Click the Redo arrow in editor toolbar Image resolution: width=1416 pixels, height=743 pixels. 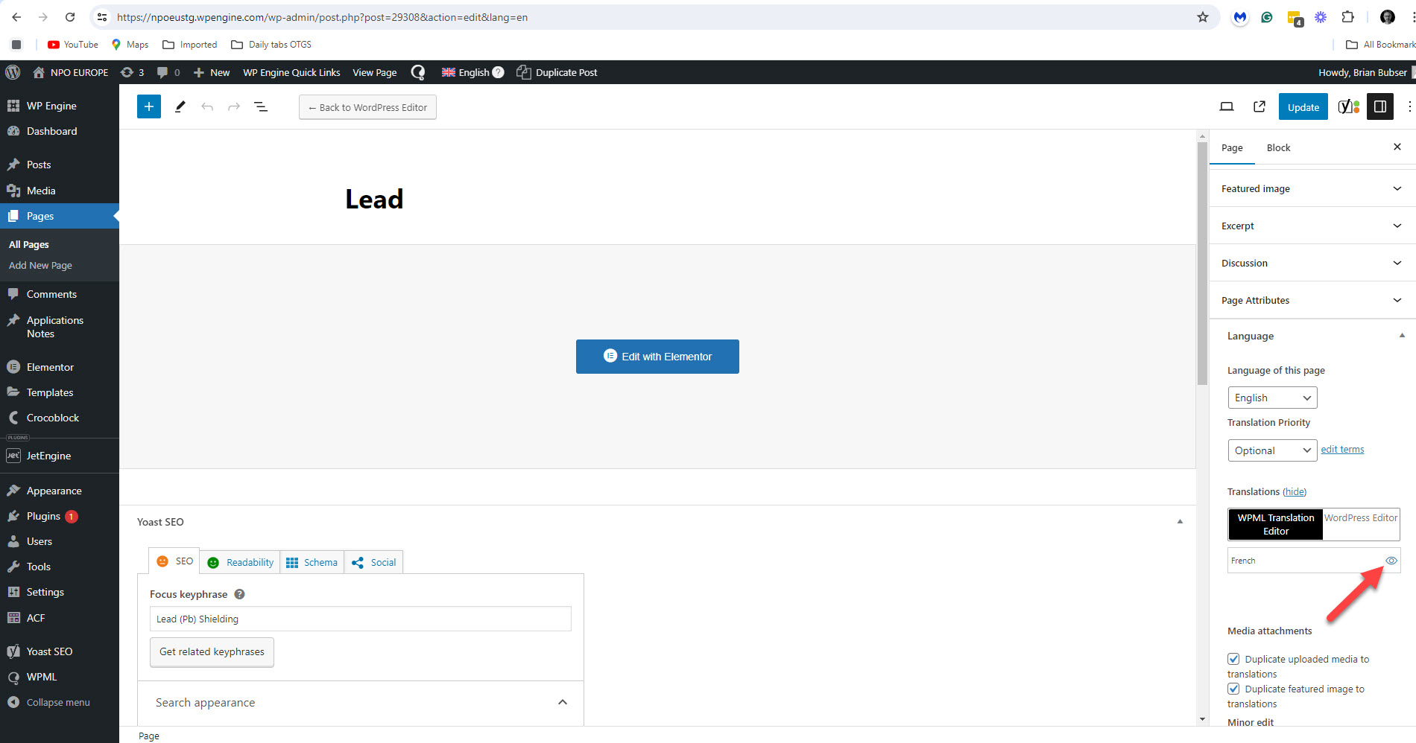point(234,106)
